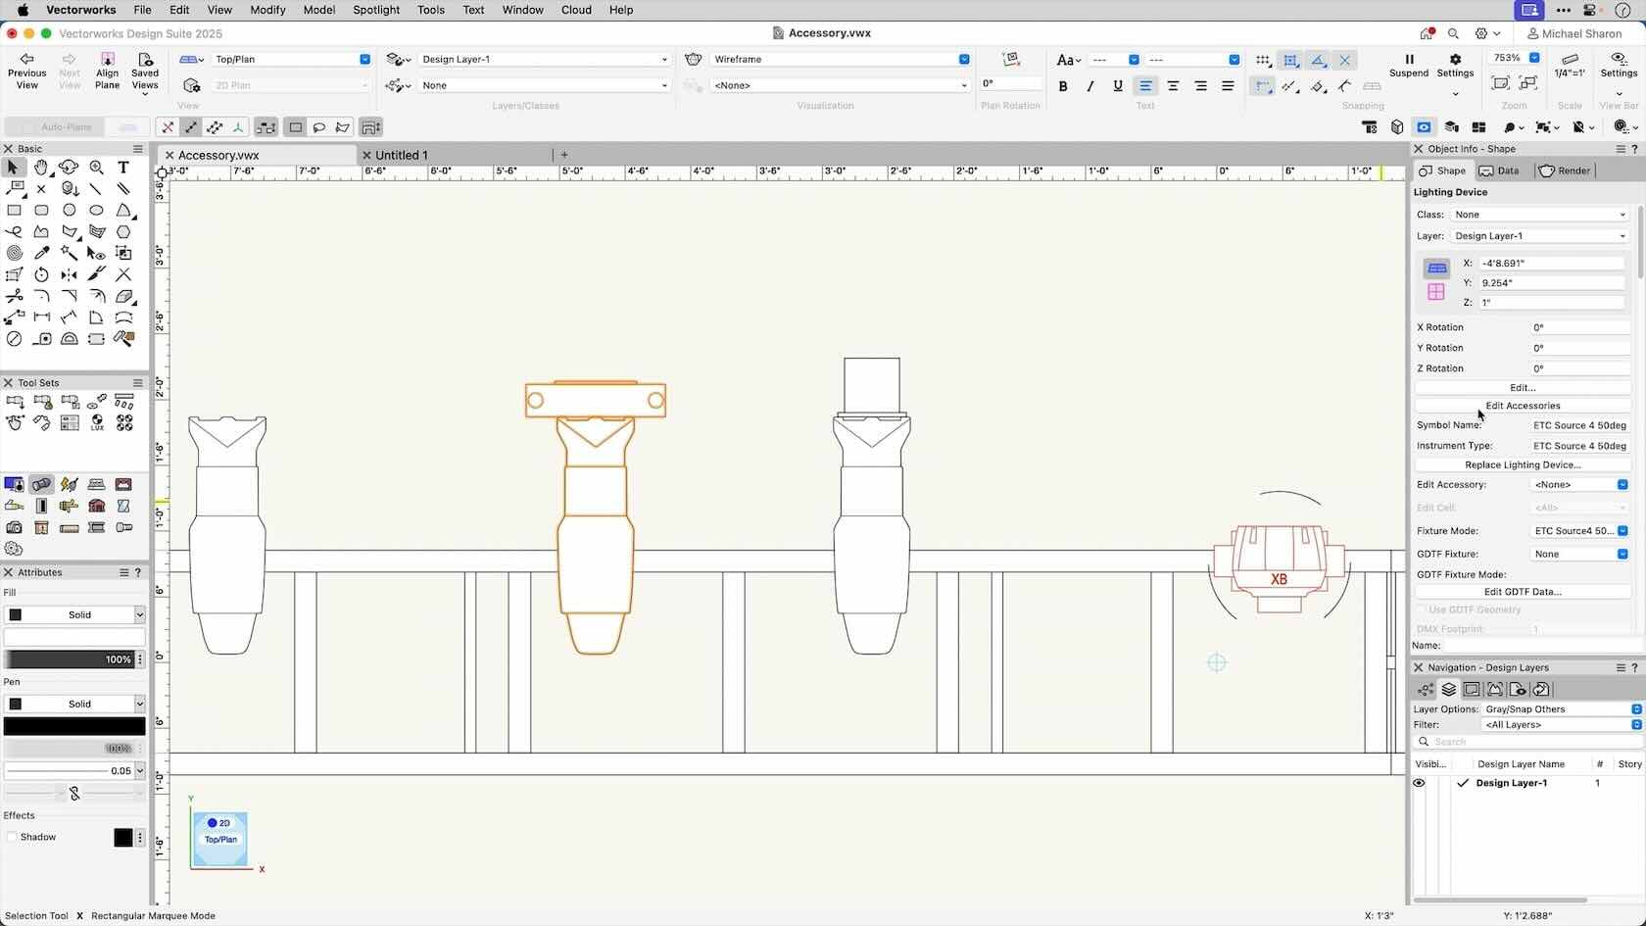Select the Pan hand tool
The width and height of the screenshot is (1646, 926).
[x=41, y=168]
